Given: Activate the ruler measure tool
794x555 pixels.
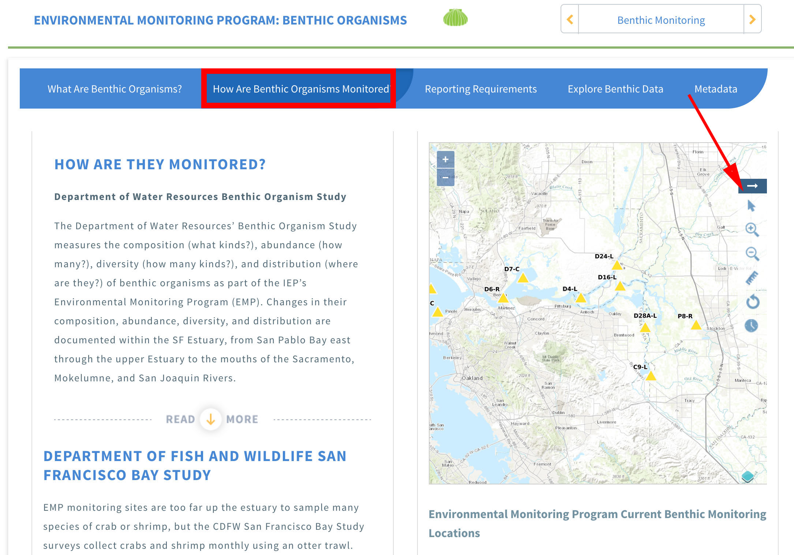Looking at the screenshot, I should point(752,278).
